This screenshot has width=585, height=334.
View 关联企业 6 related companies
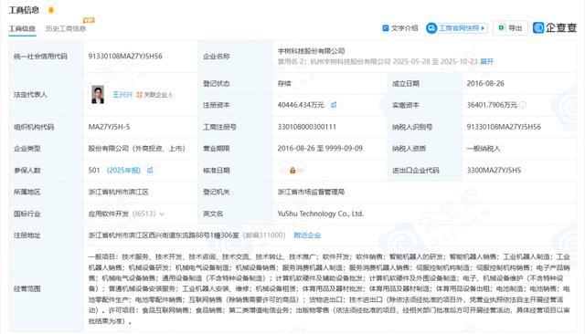[154, 95]
